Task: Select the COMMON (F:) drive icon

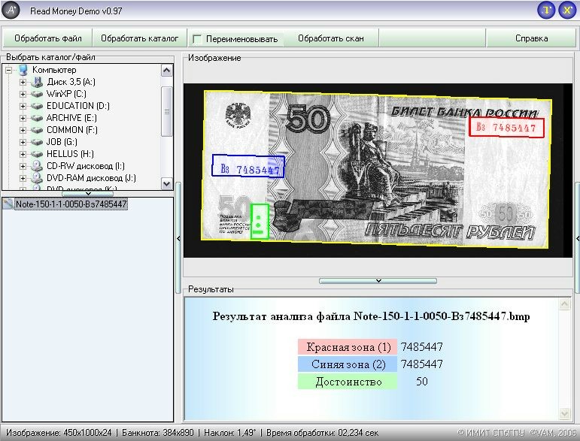Action: tap(37, 130)
